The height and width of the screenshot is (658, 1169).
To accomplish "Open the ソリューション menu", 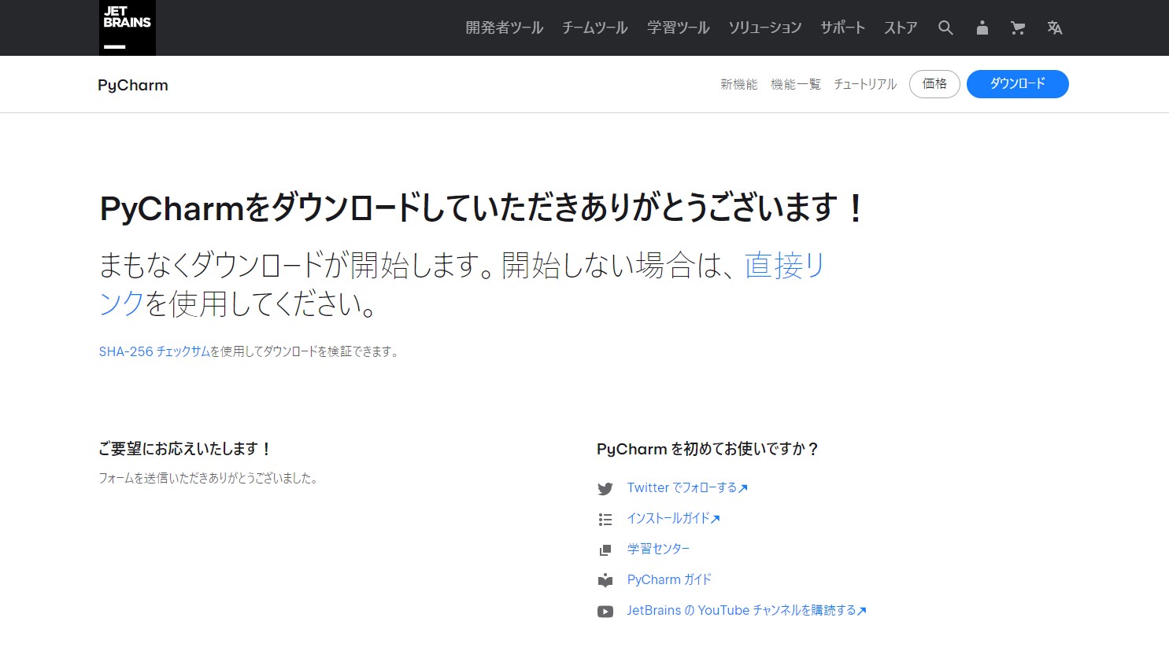I will click(765, 28).
